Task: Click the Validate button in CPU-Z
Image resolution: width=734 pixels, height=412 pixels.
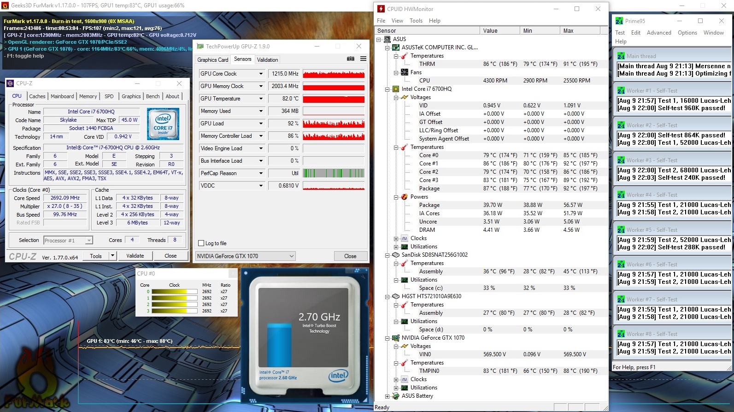Action: click(x=135, y=256)
